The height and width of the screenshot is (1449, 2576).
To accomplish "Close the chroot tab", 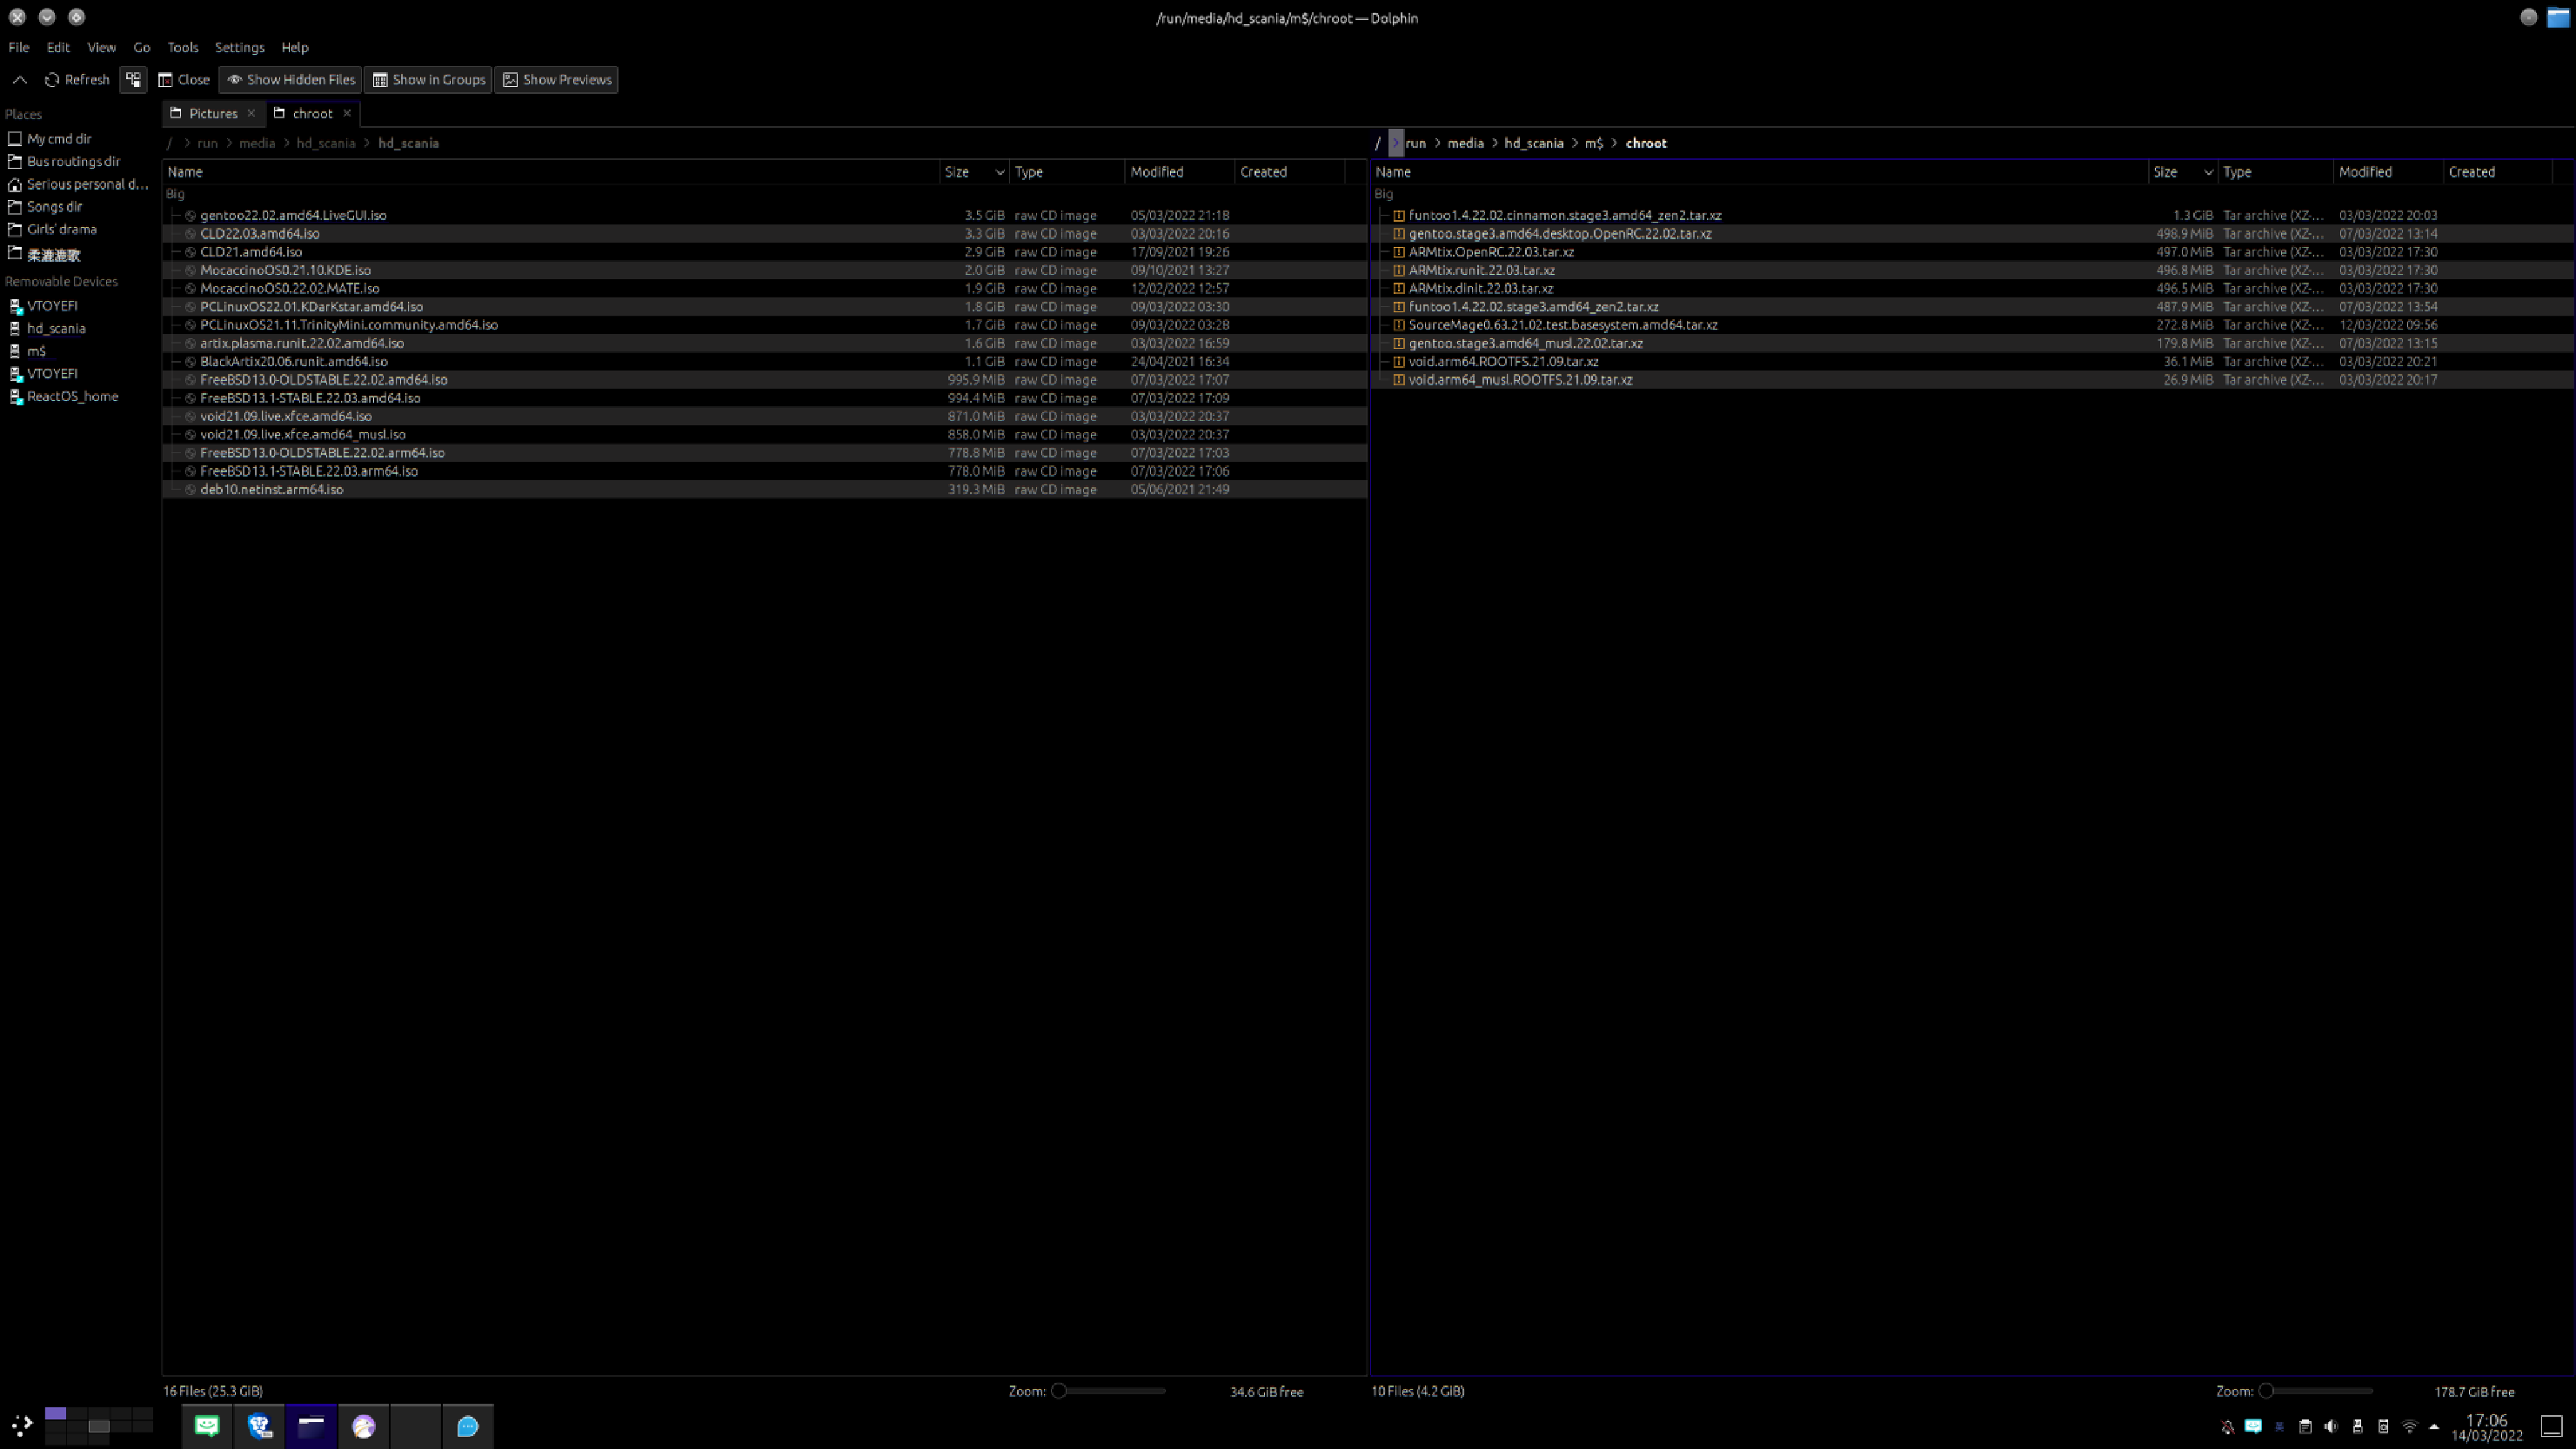I will click(347, 113).
